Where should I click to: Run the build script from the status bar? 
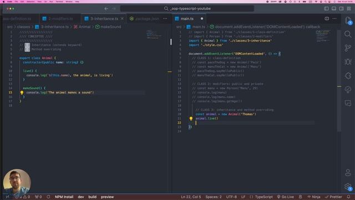(x=93, y=197)
